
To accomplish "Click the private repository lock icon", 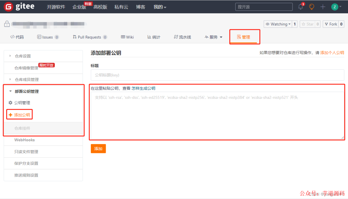I will [7, 24].
